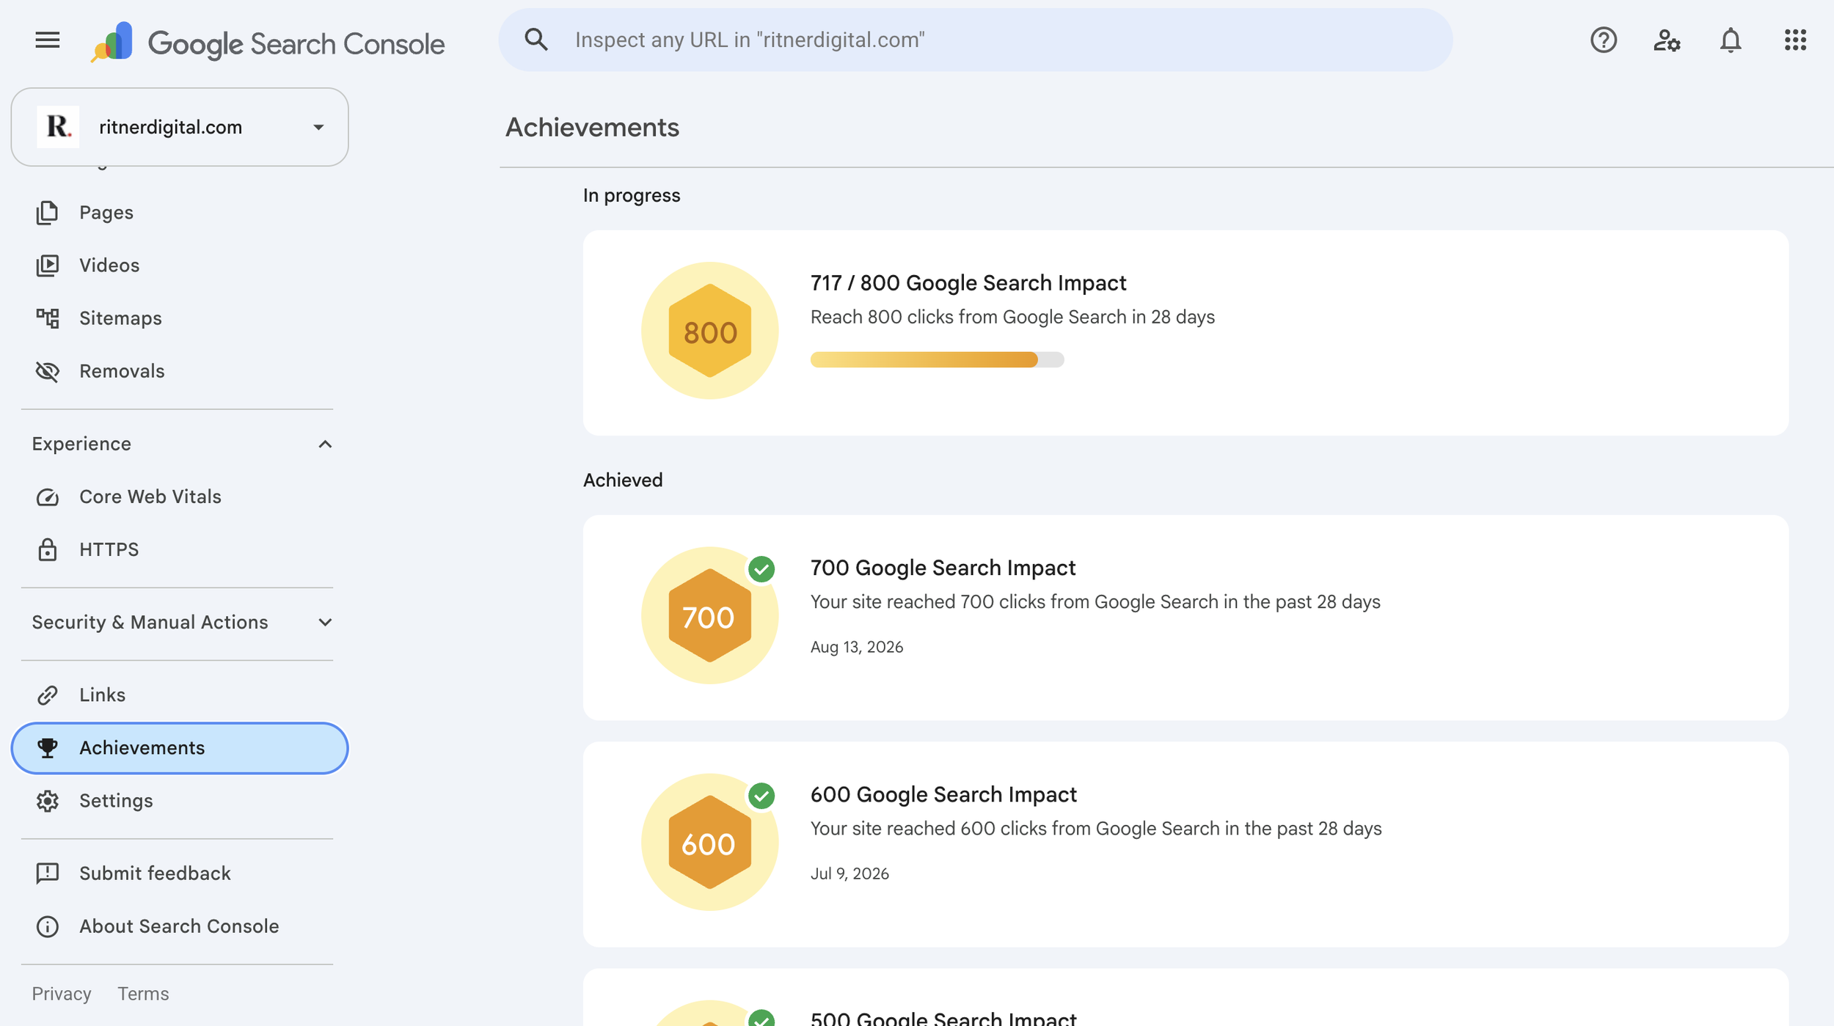Open the Google apps grid

[1795, 40]
